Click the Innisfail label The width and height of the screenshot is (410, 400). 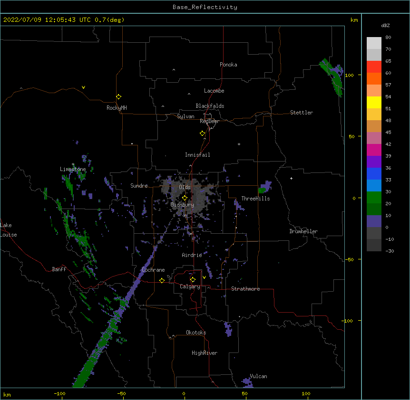point(197,155)
